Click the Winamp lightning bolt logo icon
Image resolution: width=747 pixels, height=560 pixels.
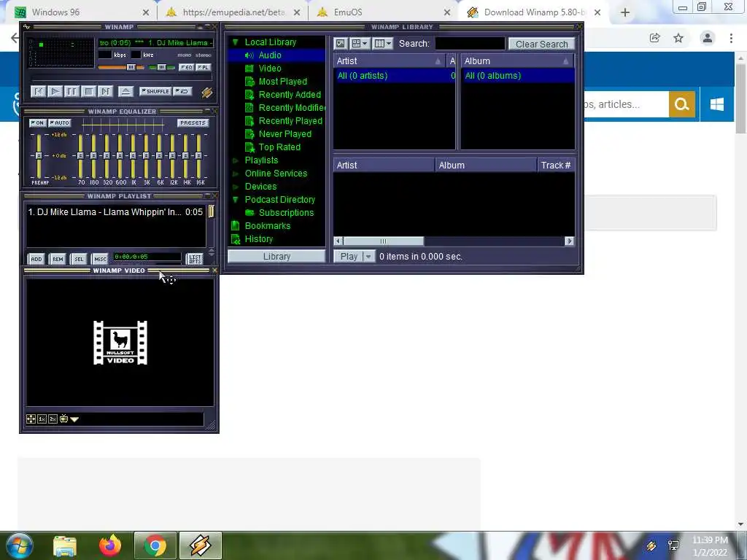(206, 93)
